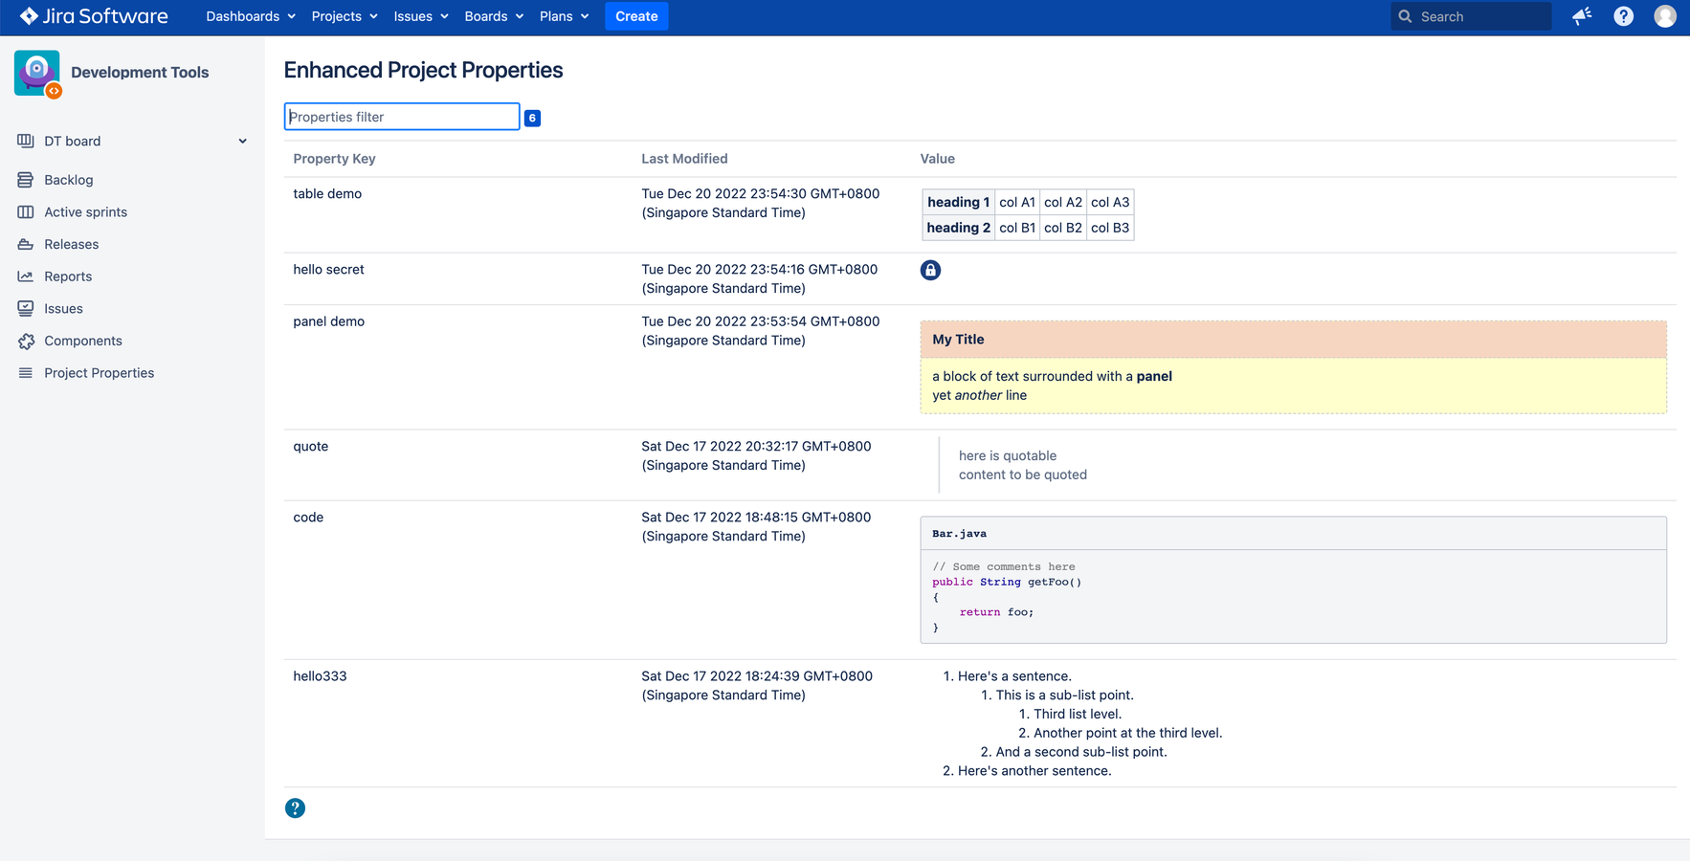Expand the DT board chevron
Image resolution: width=1690 pixels, height=861 pixels.
point(242,142)
